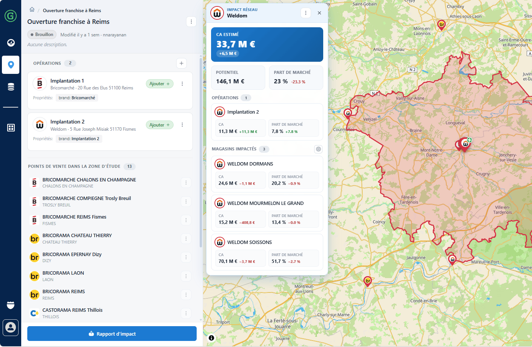Select the brand: Bricomarché property tag
Image resolution: width=532 pixels, height=347 pixels.
coord(77,98)
